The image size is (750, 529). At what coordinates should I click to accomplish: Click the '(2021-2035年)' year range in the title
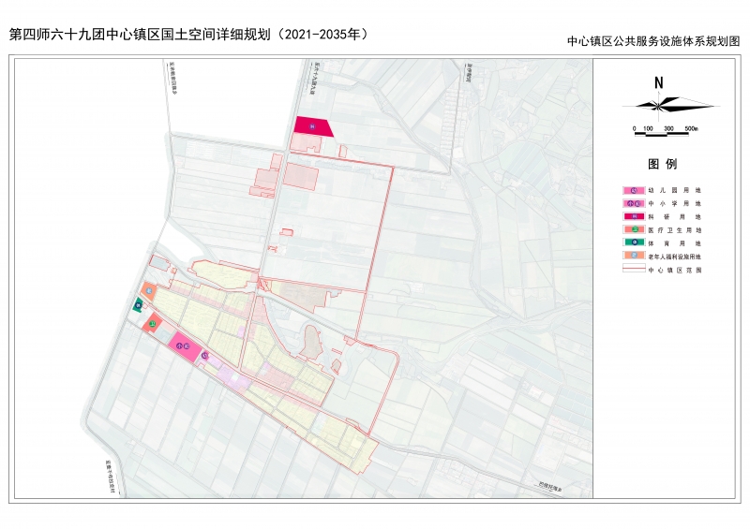click(x=323, y=35)
